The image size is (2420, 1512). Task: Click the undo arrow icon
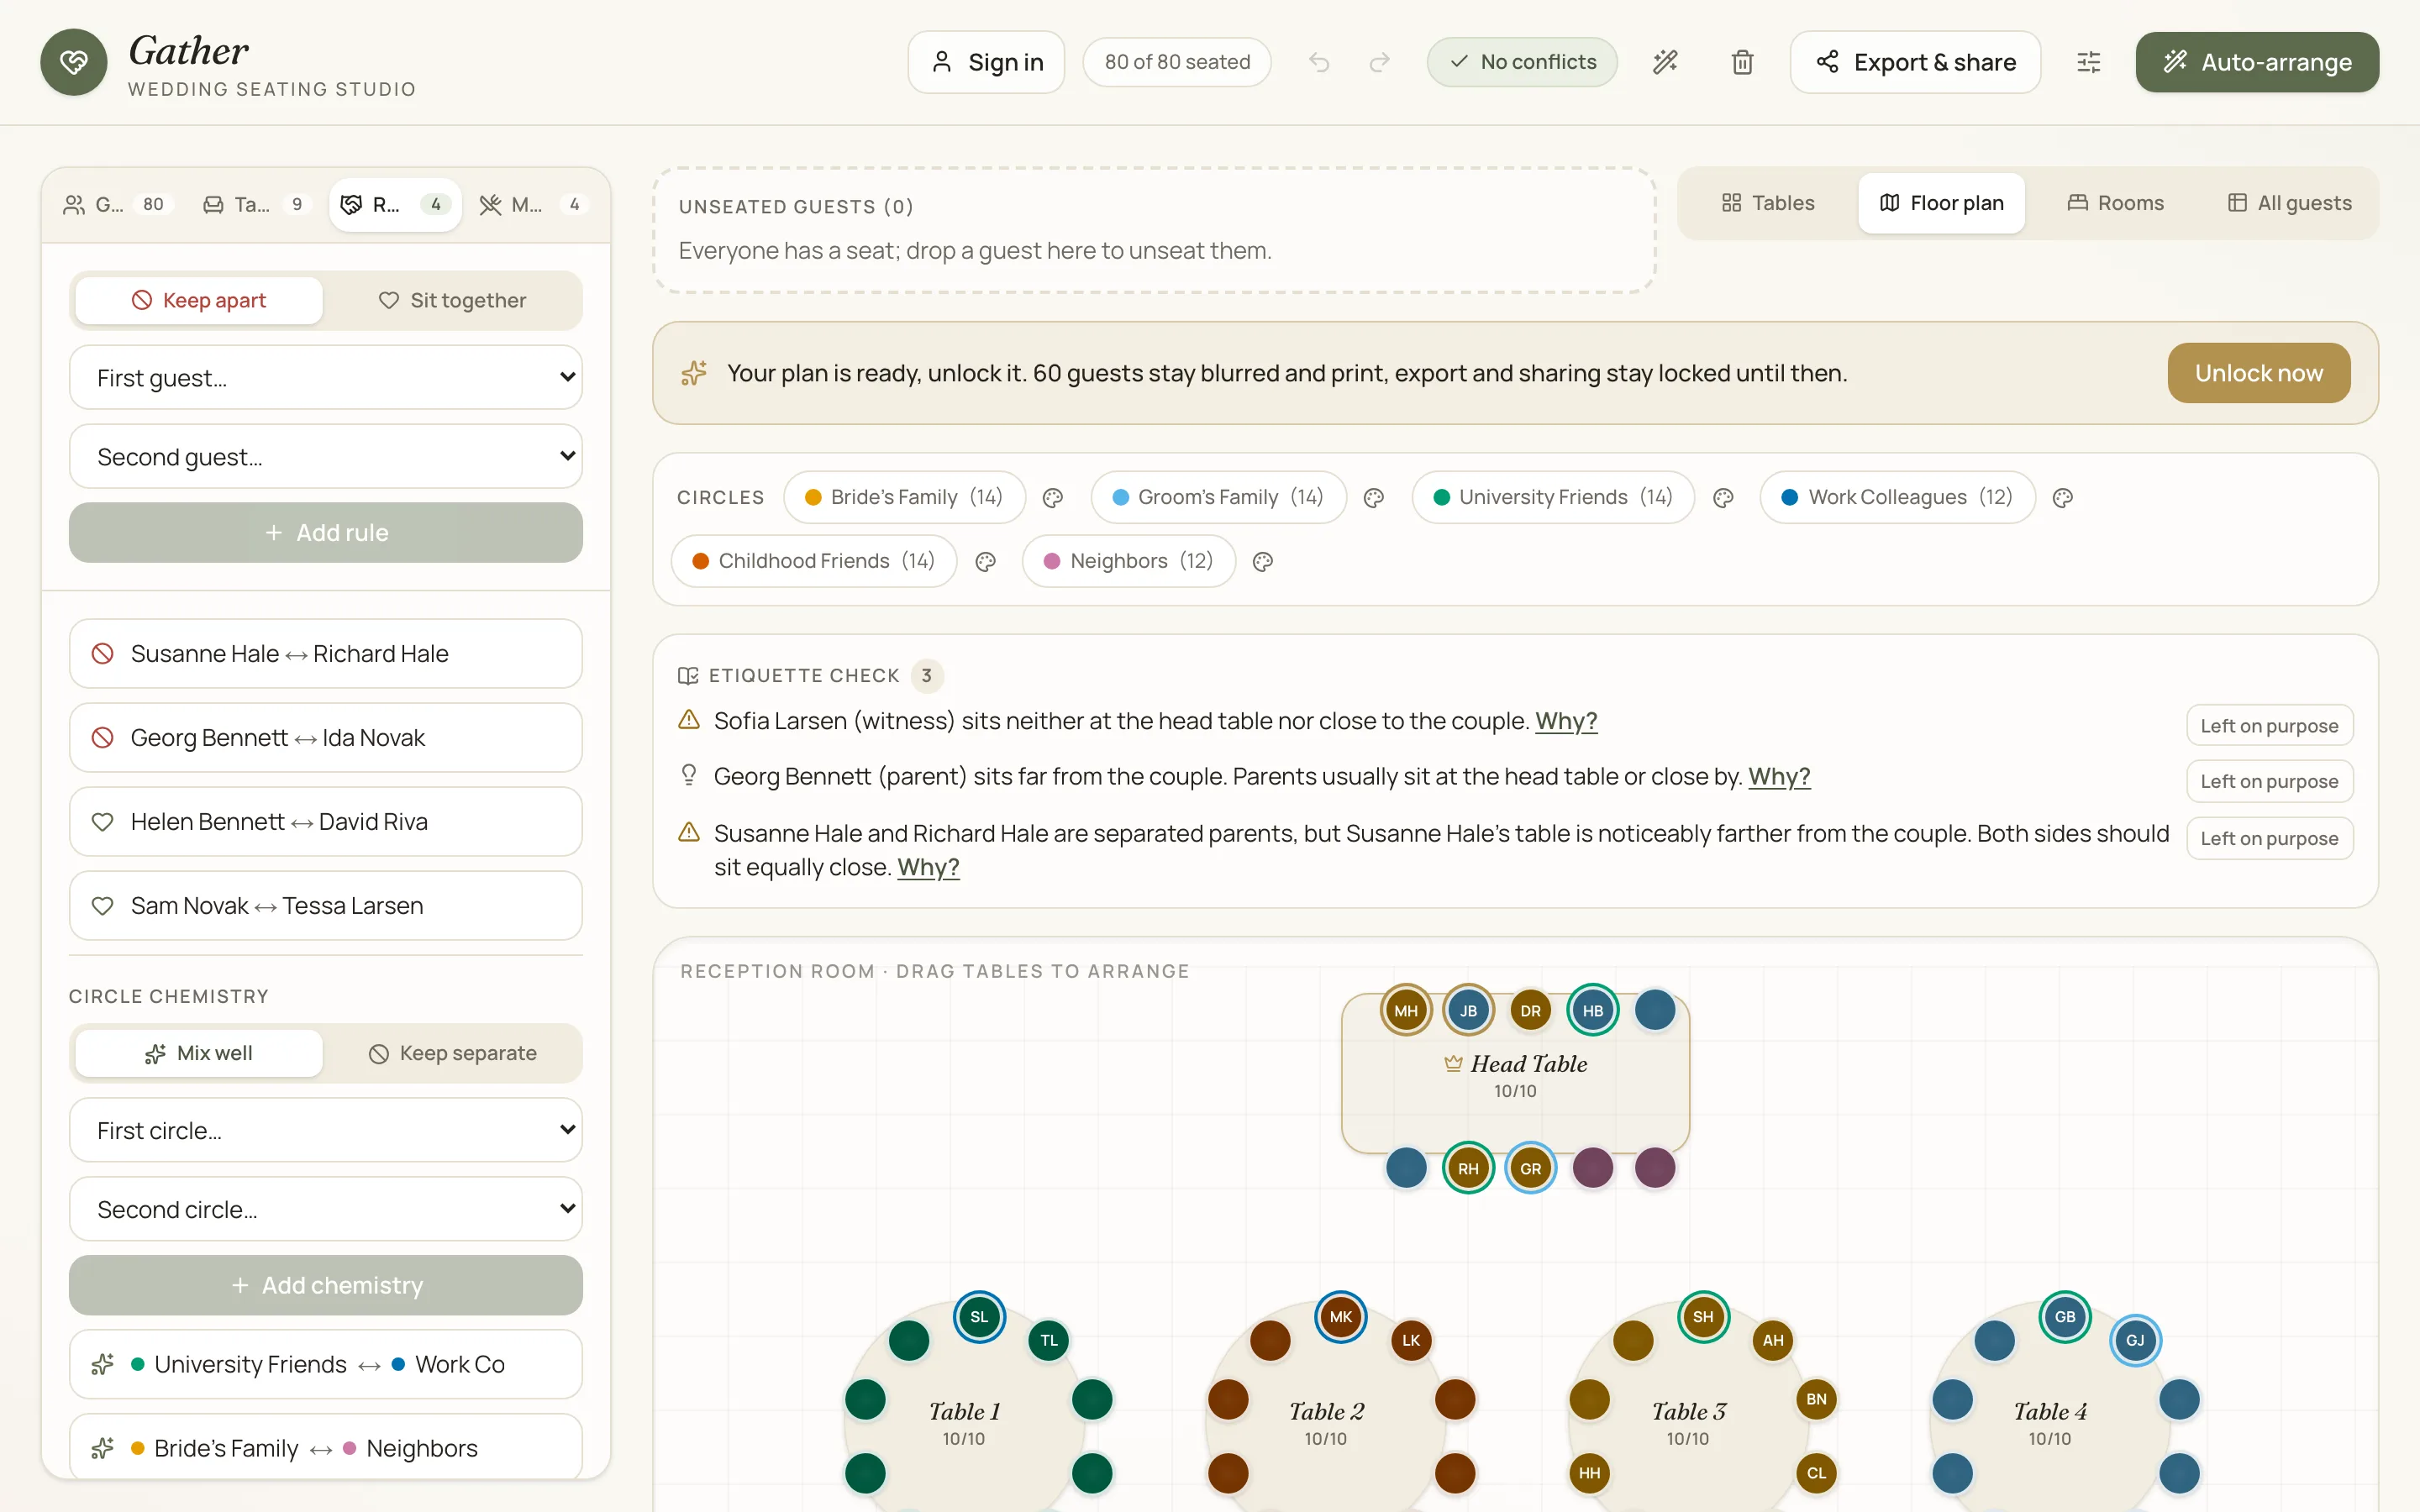(1319, 62)
